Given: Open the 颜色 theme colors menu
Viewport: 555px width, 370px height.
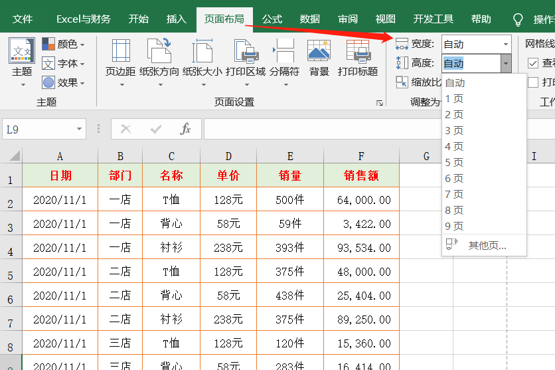Looking at the screenshot, I should [64, 45].
